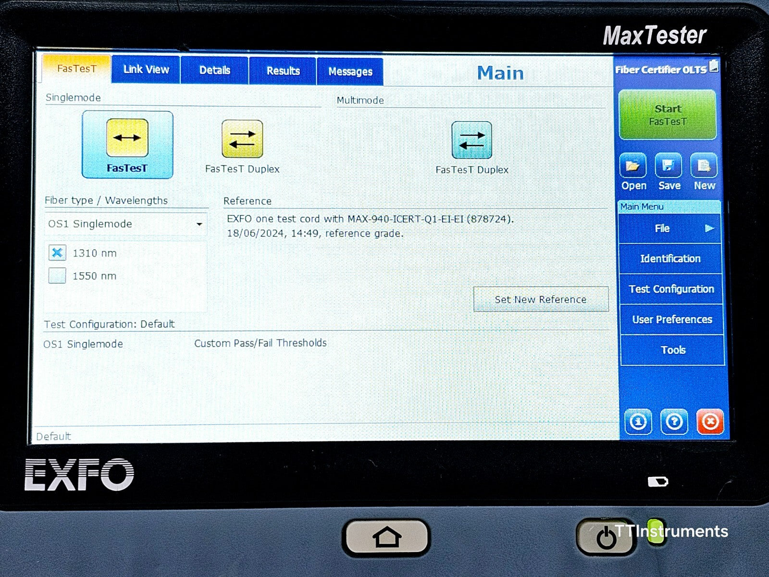
Task: Open system information with the info icon
Action: pos(638,422)
